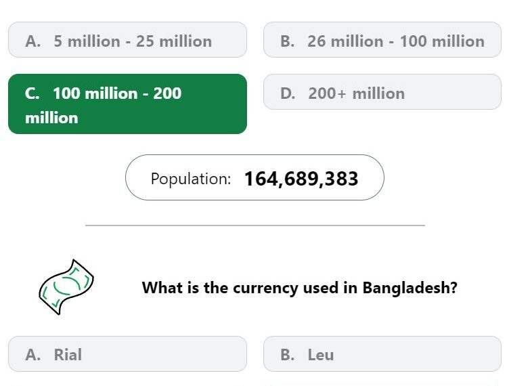Click second-line 'million' on the green answer
The height and width of the screenshot is (386, 509).
point(51,118)
